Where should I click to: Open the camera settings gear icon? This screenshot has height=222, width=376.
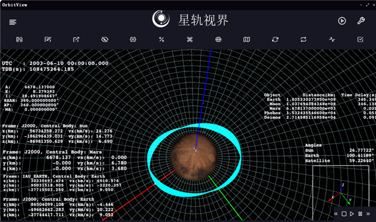(x=133, y=39)
